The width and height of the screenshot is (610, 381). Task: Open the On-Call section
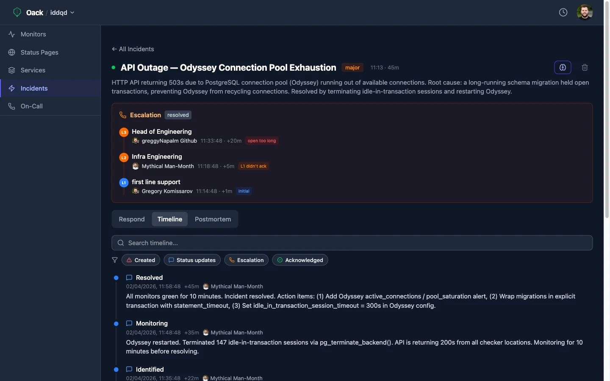click(x=31, y=106)
